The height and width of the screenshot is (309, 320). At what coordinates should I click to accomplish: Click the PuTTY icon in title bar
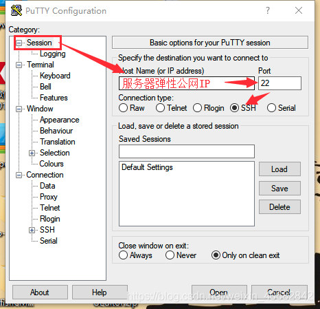pos(16,10)
